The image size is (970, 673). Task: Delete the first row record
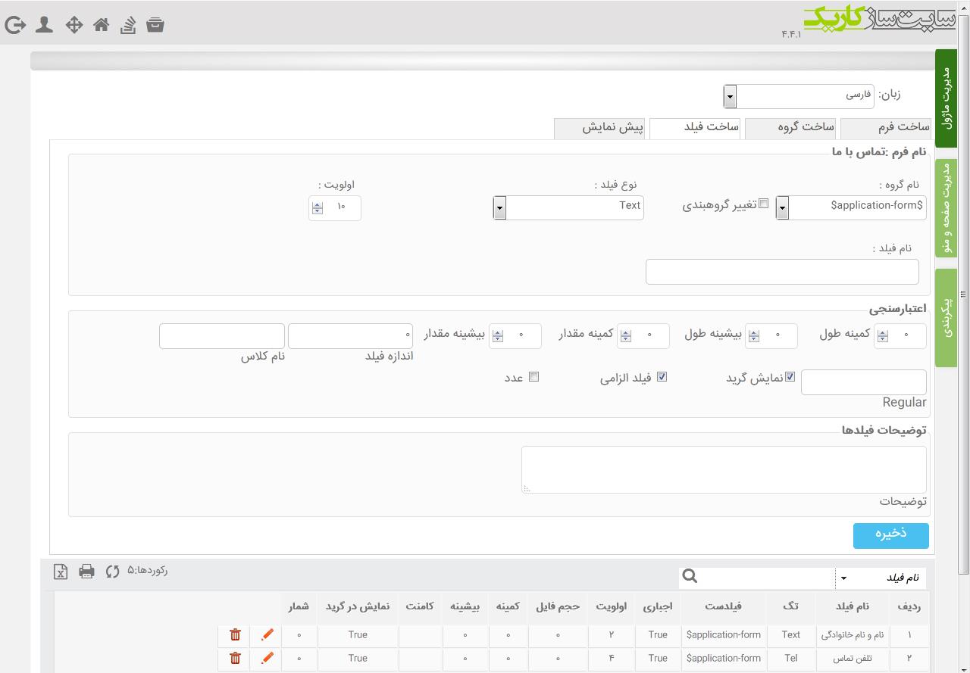[x=235, y=634]
